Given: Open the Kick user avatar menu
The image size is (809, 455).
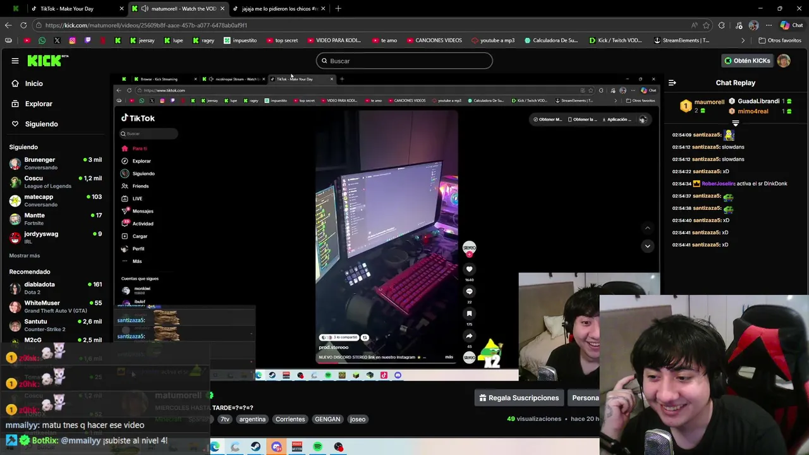Looking at the screenshot, I should (x=784, y=61).
